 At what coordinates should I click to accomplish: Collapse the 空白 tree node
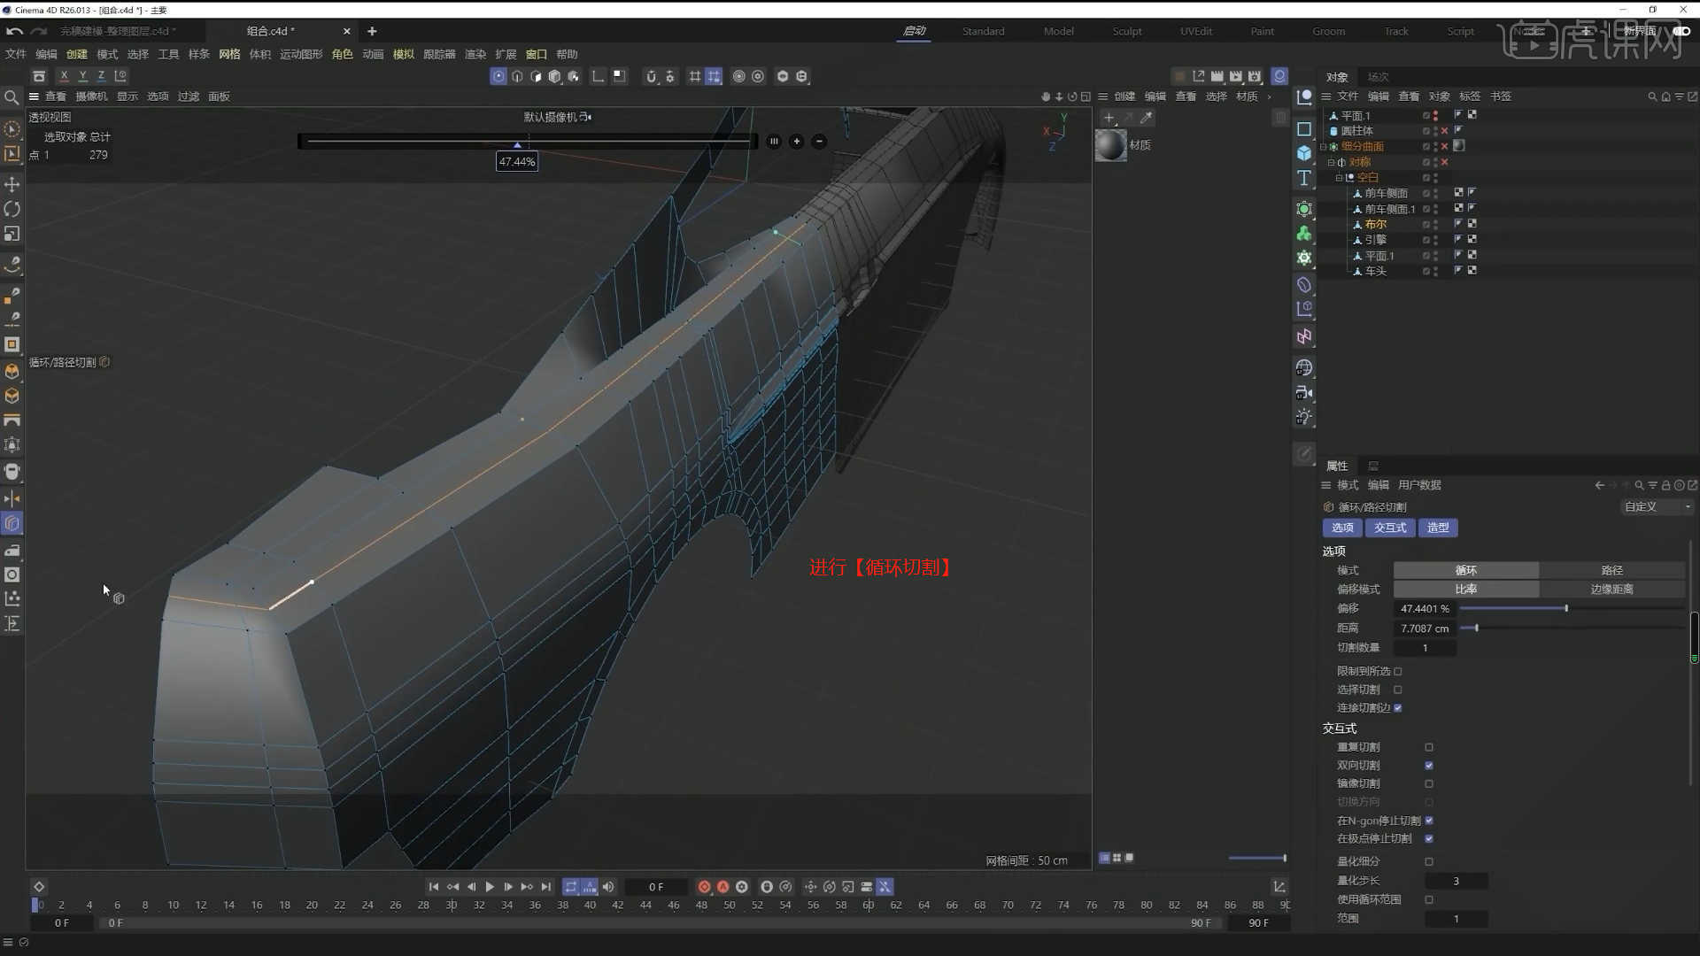coord(1339,178)
